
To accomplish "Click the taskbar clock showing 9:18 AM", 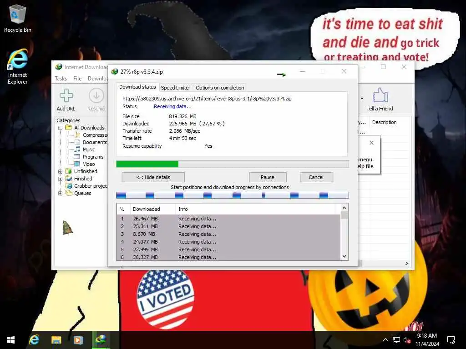I will pyautogui.click(x=427, y=340).
